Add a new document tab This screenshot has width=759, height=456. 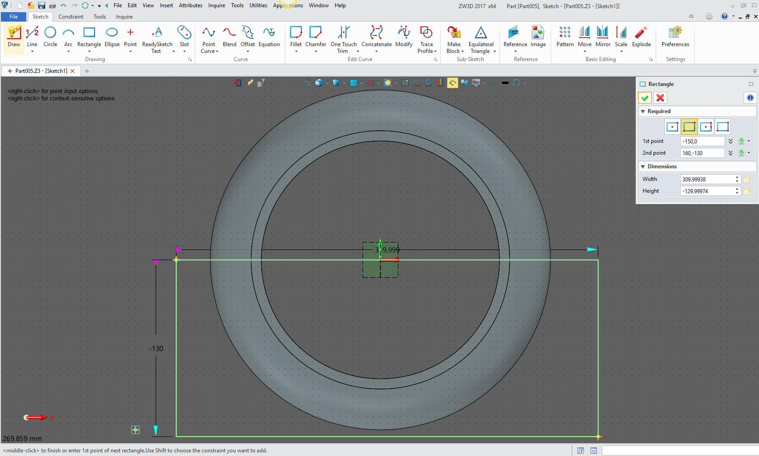(87, 71)
